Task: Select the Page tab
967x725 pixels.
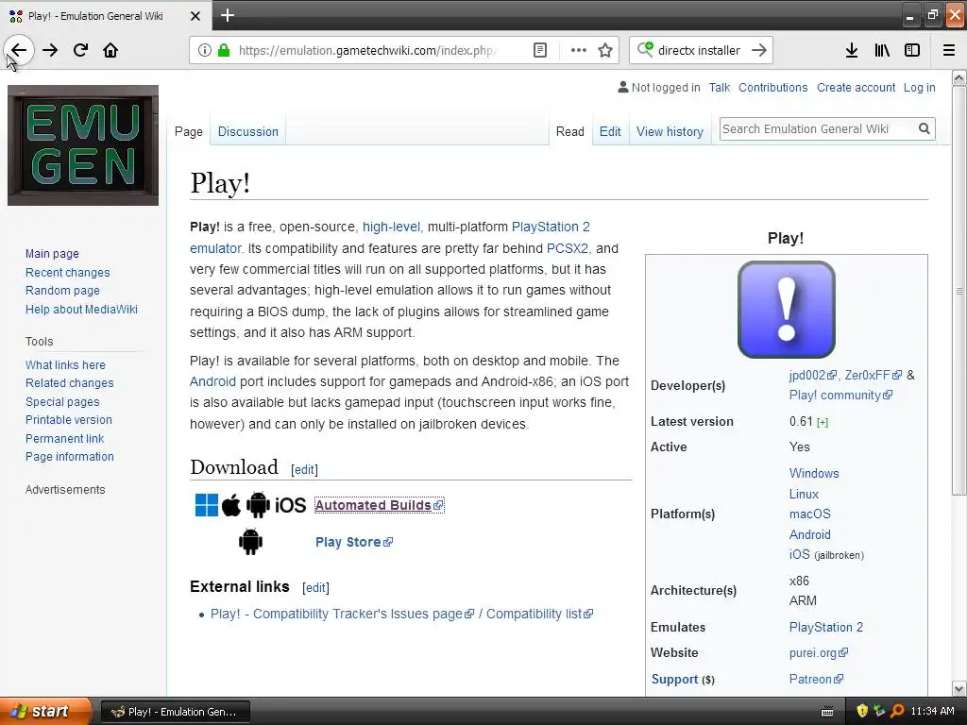Action: pos(189,131)
